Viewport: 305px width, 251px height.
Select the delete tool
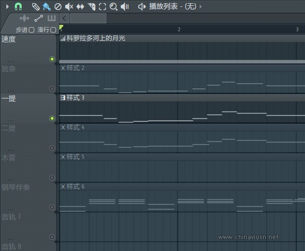tap(58, 7)
